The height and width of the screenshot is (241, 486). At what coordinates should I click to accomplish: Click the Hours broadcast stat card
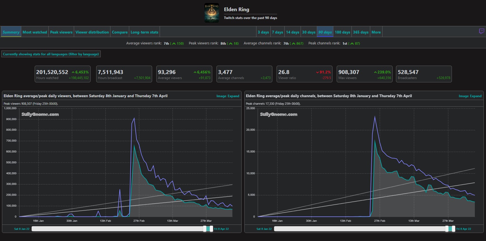tap(124, 74)
